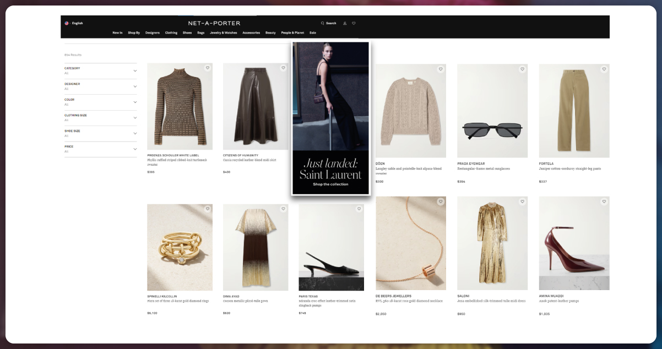Screen dimensions: 662x349
Task: Open the Jewelry & Watches menu
Action: pyautogui.click(x=224, y=32)
